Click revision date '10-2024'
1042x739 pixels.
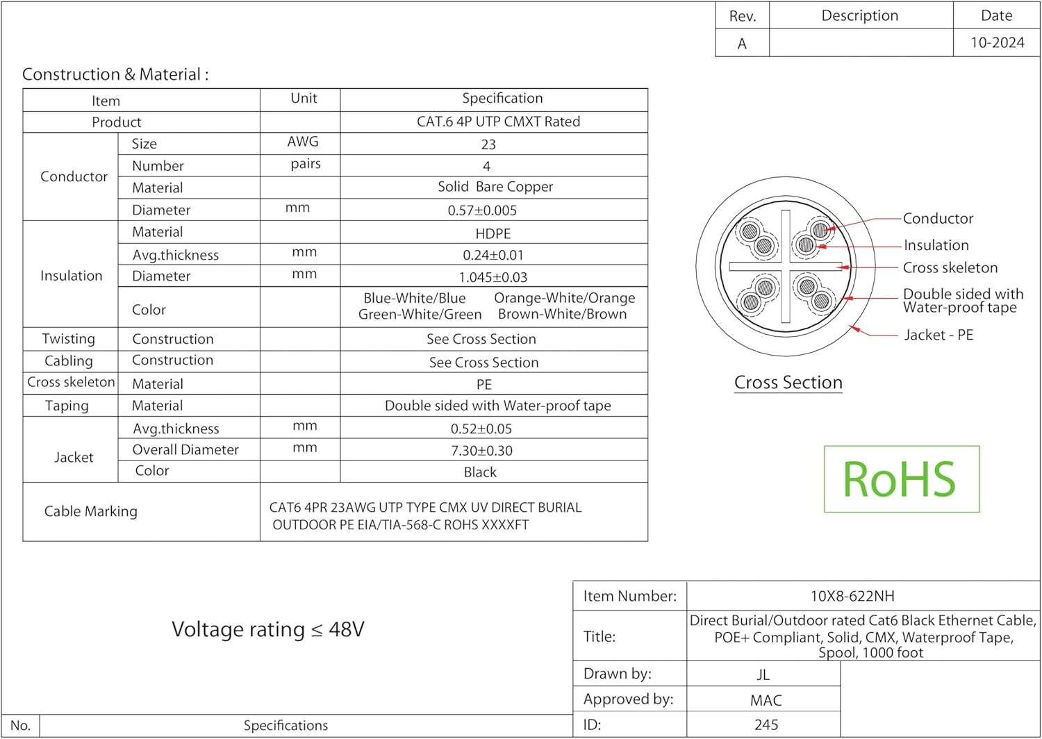[x=998, y=43]
